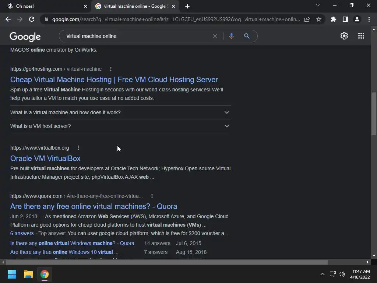
Task: Open 'Are there any free online virtual machines?' result
Action: (94, 206)
